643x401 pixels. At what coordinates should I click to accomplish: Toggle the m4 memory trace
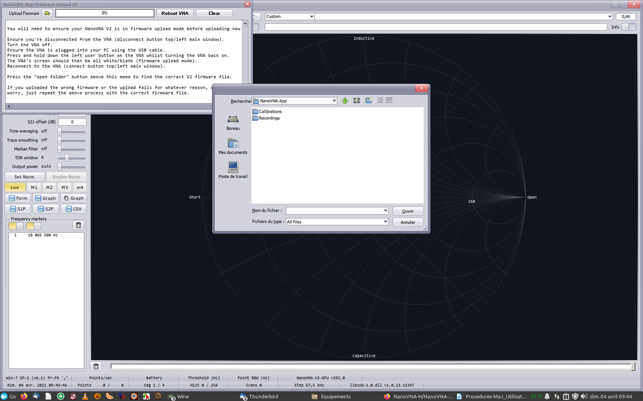pyautogui.click(x=79, y=187)
